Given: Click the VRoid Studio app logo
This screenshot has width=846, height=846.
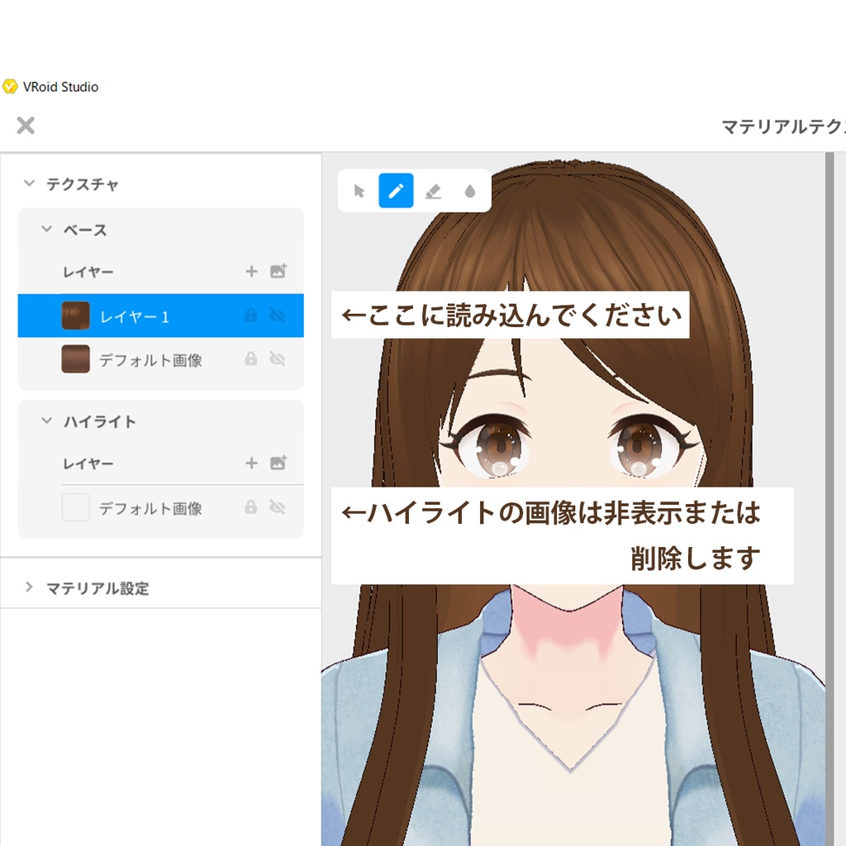Looking at the screenshot, I should [x=10, y=87].
